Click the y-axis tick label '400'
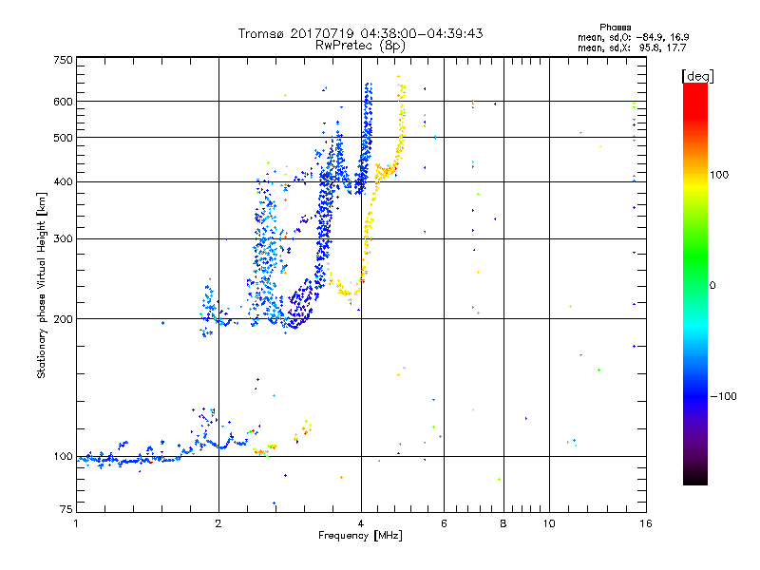This screenshot has width=760, height=570. click(x=63, y=182)
